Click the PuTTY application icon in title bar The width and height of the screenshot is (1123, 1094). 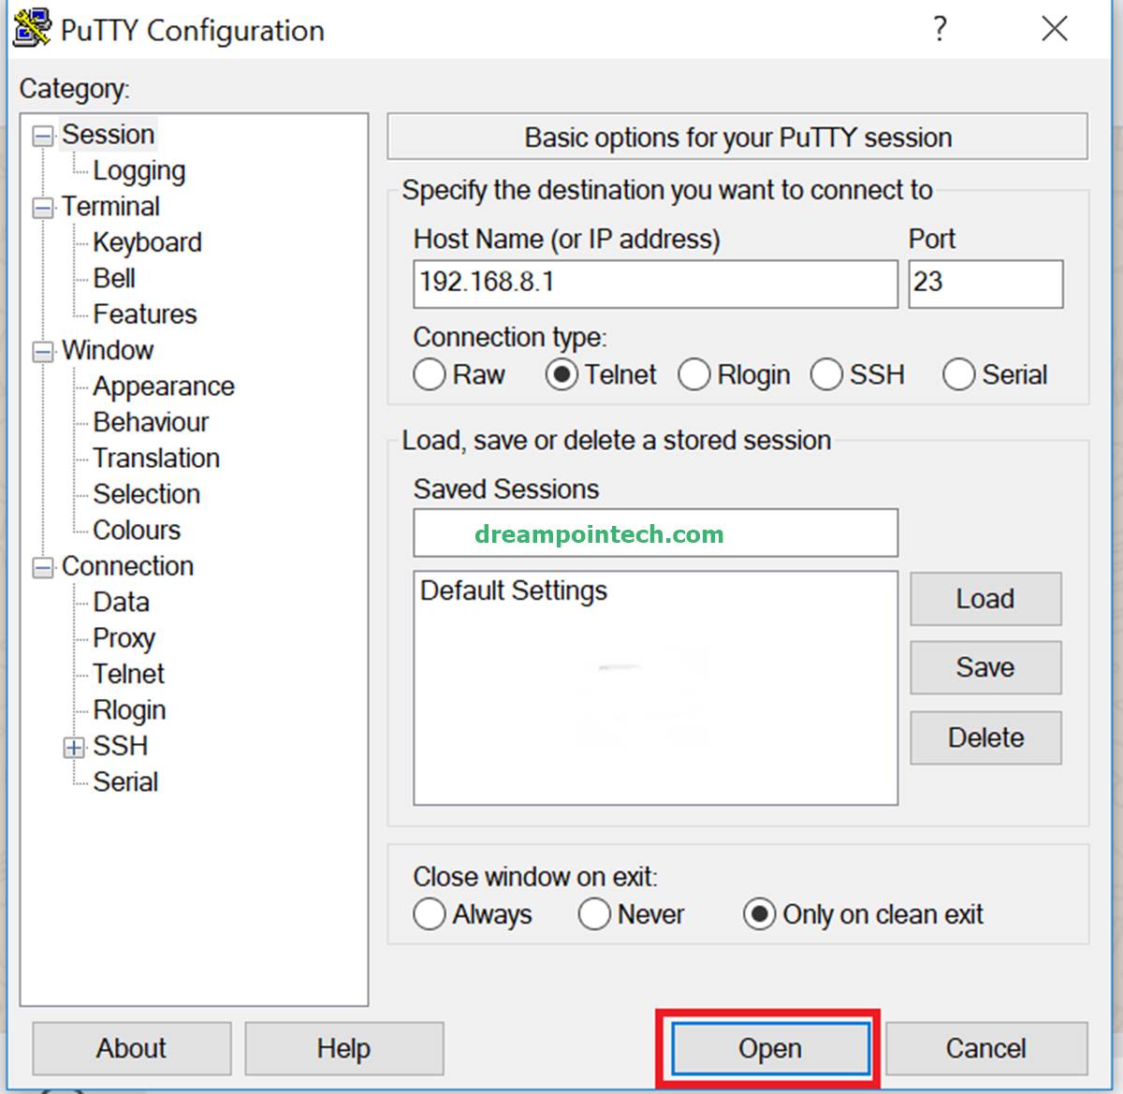(29, 28)
